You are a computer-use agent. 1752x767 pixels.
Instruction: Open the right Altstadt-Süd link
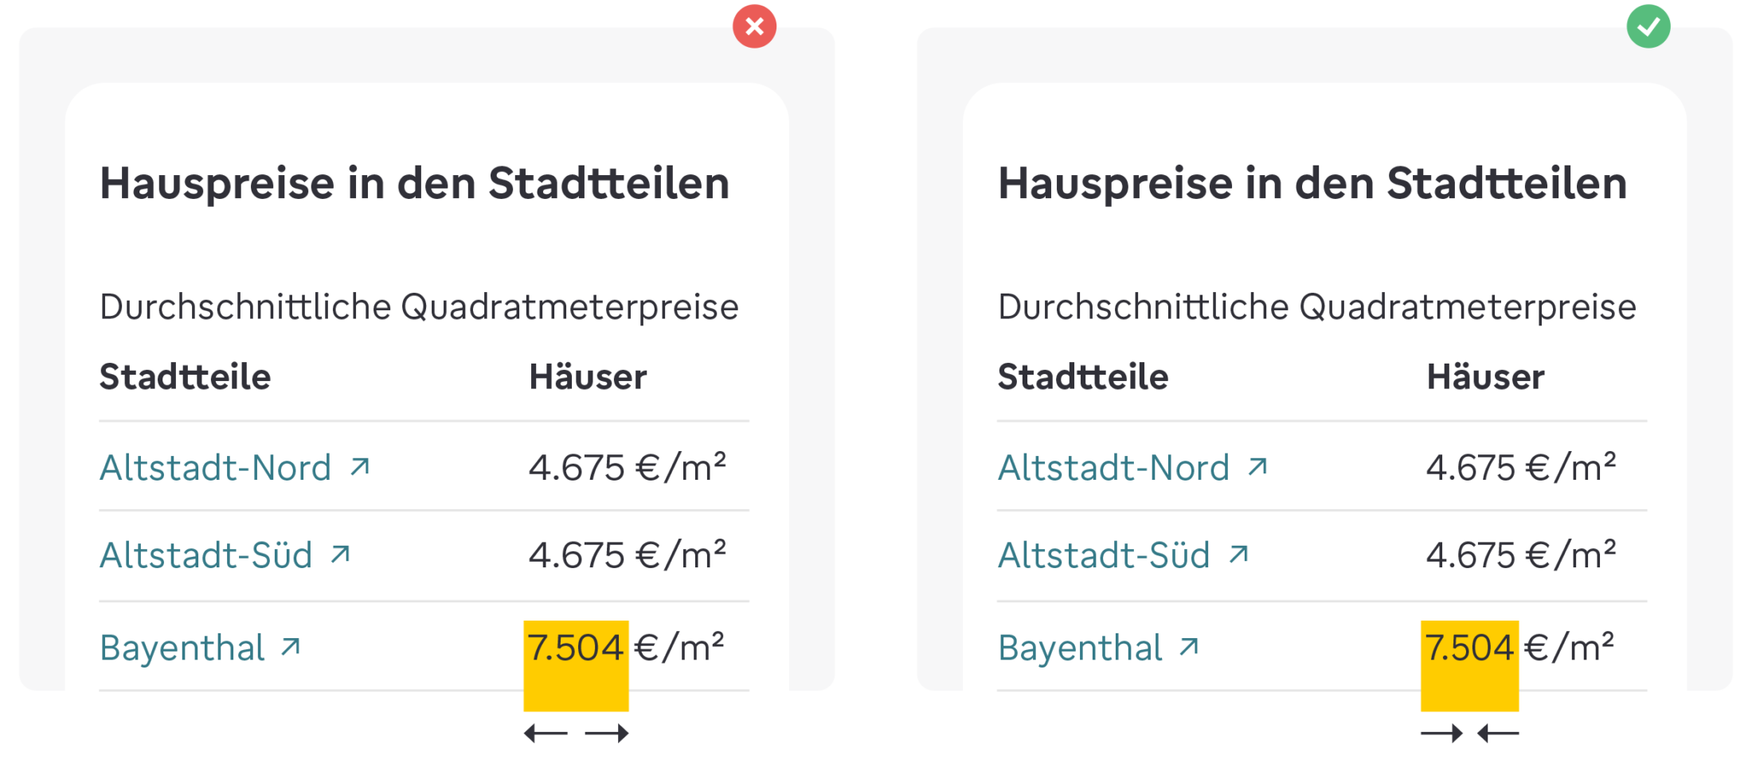pyautogui.click(x=1123, y=555)
